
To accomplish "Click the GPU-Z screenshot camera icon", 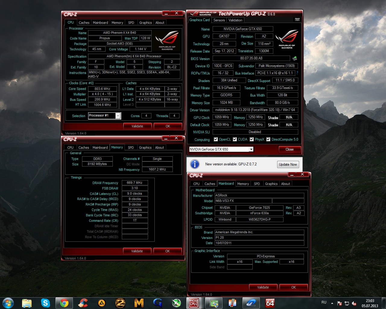I will (x=297, y=20).
